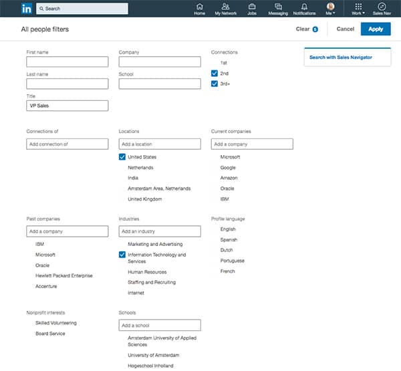
Task: Open the Jobs briefcase icon
Action: point(252,9)
